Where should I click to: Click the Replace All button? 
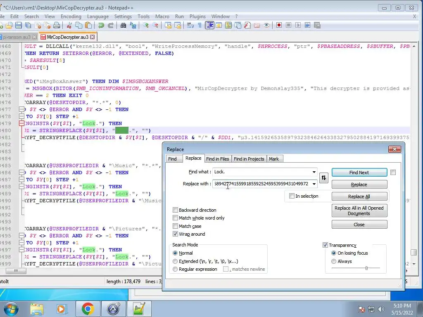pos(359,196)
